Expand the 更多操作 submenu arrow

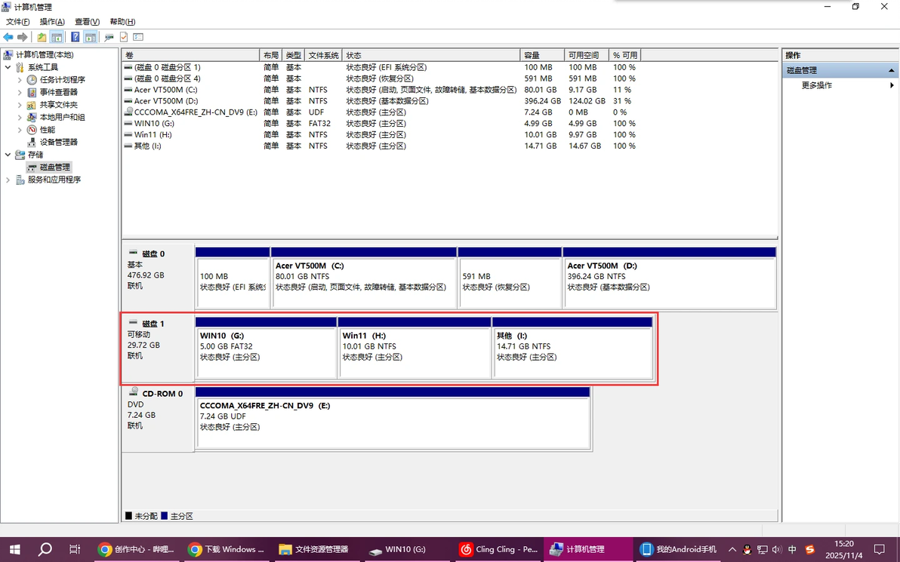click(x=892, y=85)
